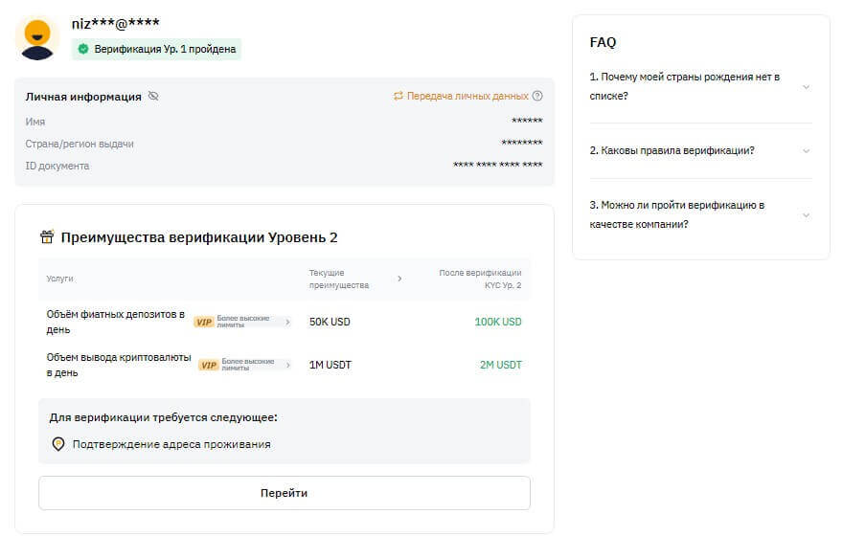Click the gift icon beside the verification benefits heading

pyautogui.click(x=47, y=237)
